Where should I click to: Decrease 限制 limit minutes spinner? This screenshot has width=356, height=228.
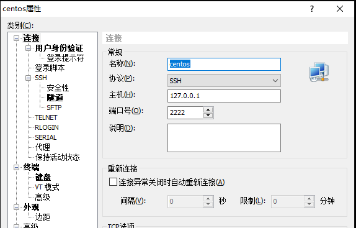[309, 204]
